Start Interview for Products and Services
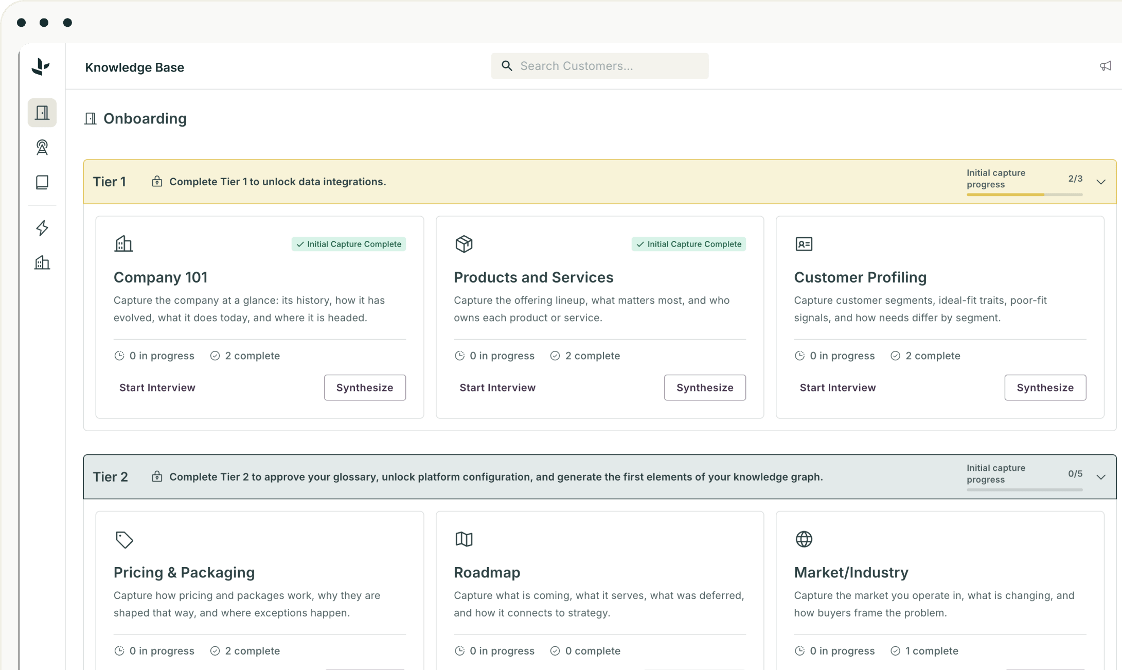Image resolution: width=1122 pixels, height=670 pixels. coord(497,387)
